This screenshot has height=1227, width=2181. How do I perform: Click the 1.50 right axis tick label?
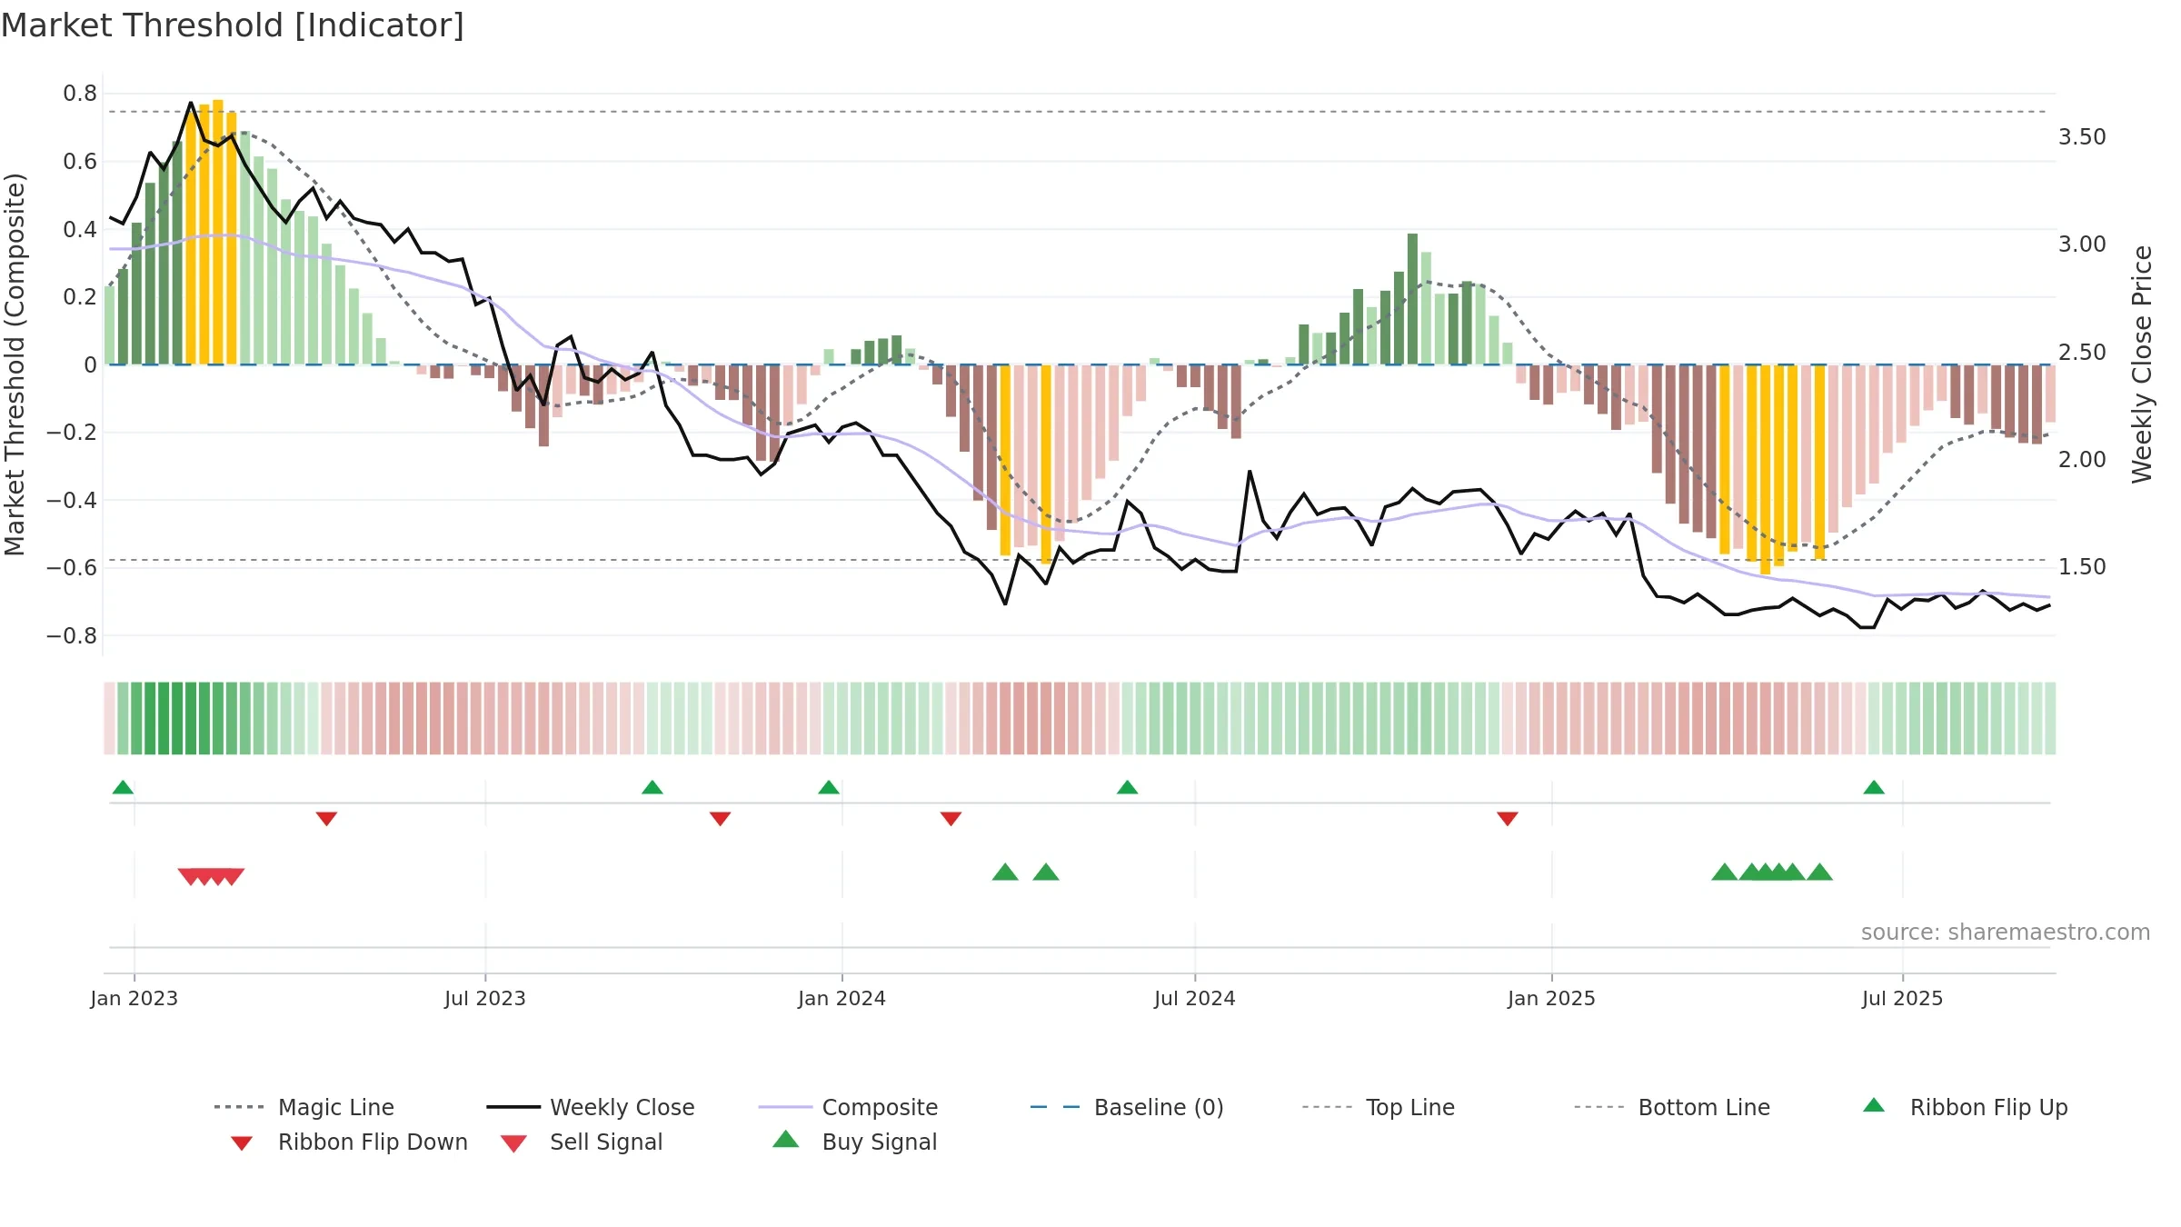pyautogui.click(x=2082, y=567)
